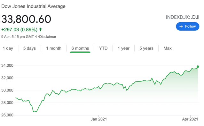Follow the Dow Jones index

[188, 26]
